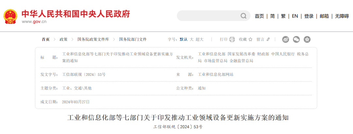
Task: Open the 邮箱 mailbox link
Action: pos(324,16)
